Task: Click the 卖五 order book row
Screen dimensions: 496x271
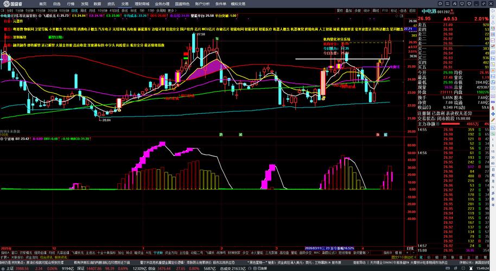Action: (x=454, y=24)
